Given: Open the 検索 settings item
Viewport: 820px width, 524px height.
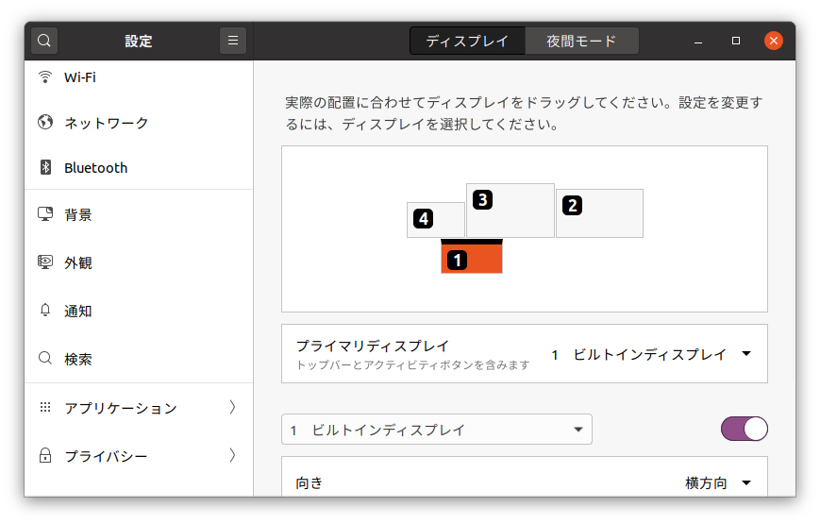Looking at the screenshot, I should click(x=139, y=359).
